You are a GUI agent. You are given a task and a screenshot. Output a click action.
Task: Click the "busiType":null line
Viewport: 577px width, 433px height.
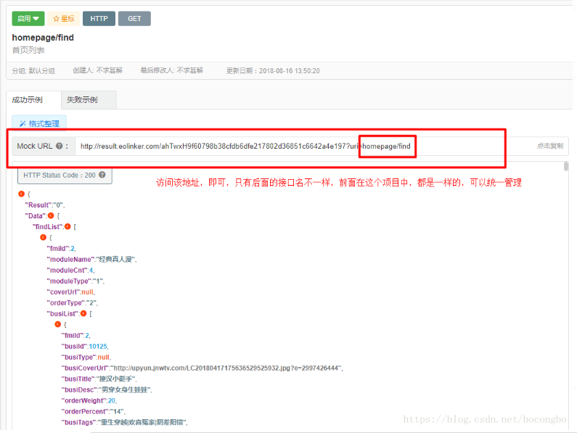(86, 357)
